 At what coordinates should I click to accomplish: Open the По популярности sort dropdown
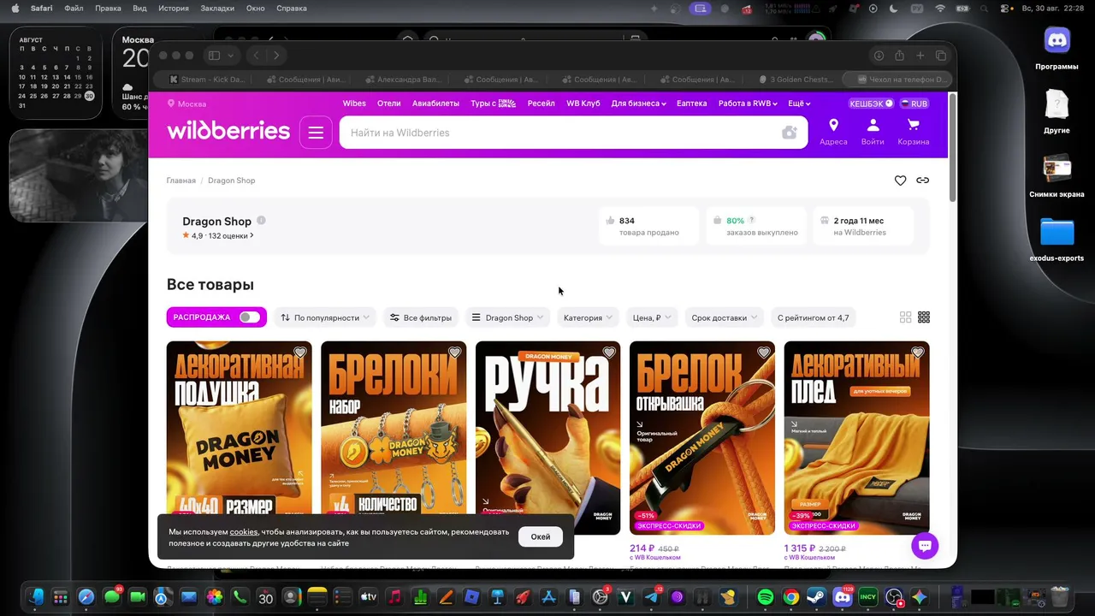click(x=325, y=317)
